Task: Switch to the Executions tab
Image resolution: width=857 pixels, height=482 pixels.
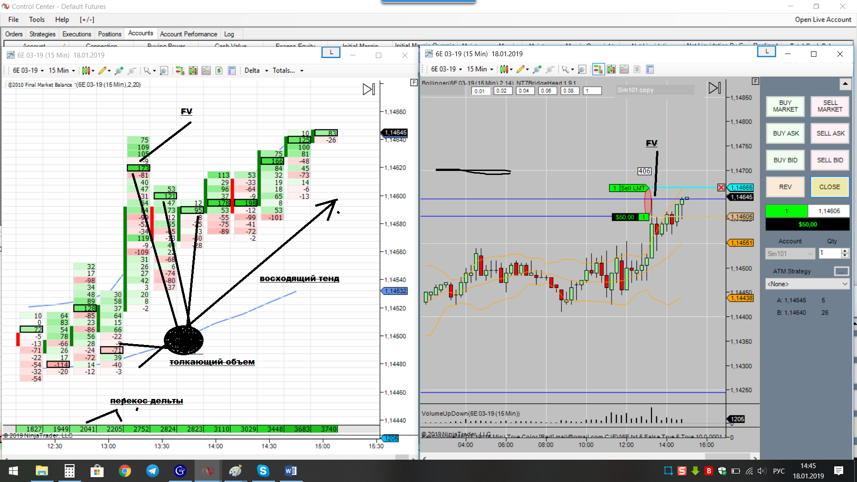Action: click(76, 34)
